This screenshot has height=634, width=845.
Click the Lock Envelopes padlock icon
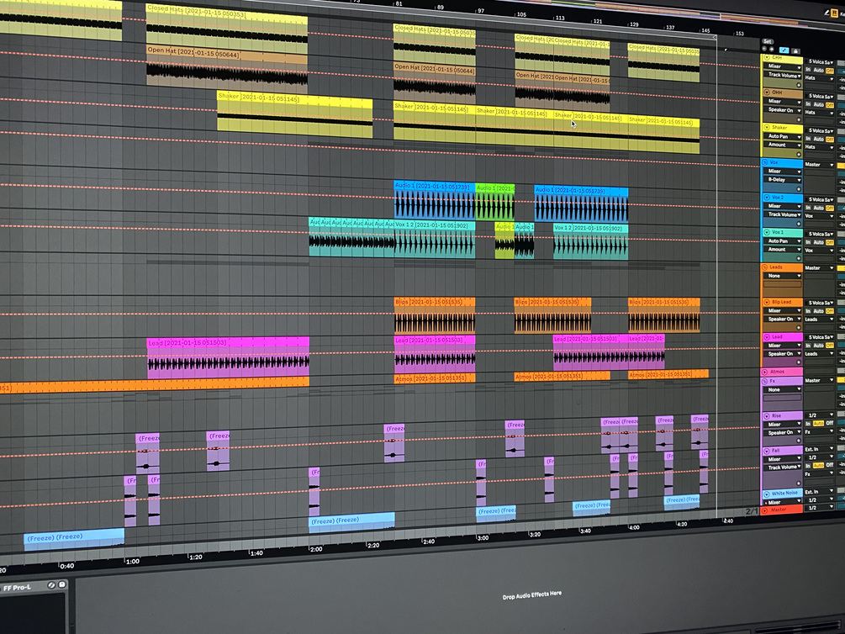click(795, 51)
